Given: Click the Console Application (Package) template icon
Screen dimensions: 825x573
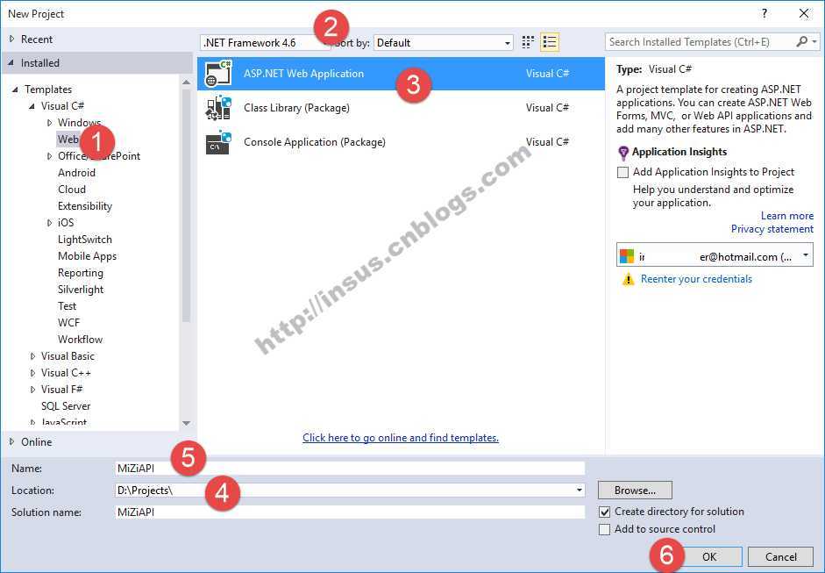Looking at the screenshot, I should 218,141.
